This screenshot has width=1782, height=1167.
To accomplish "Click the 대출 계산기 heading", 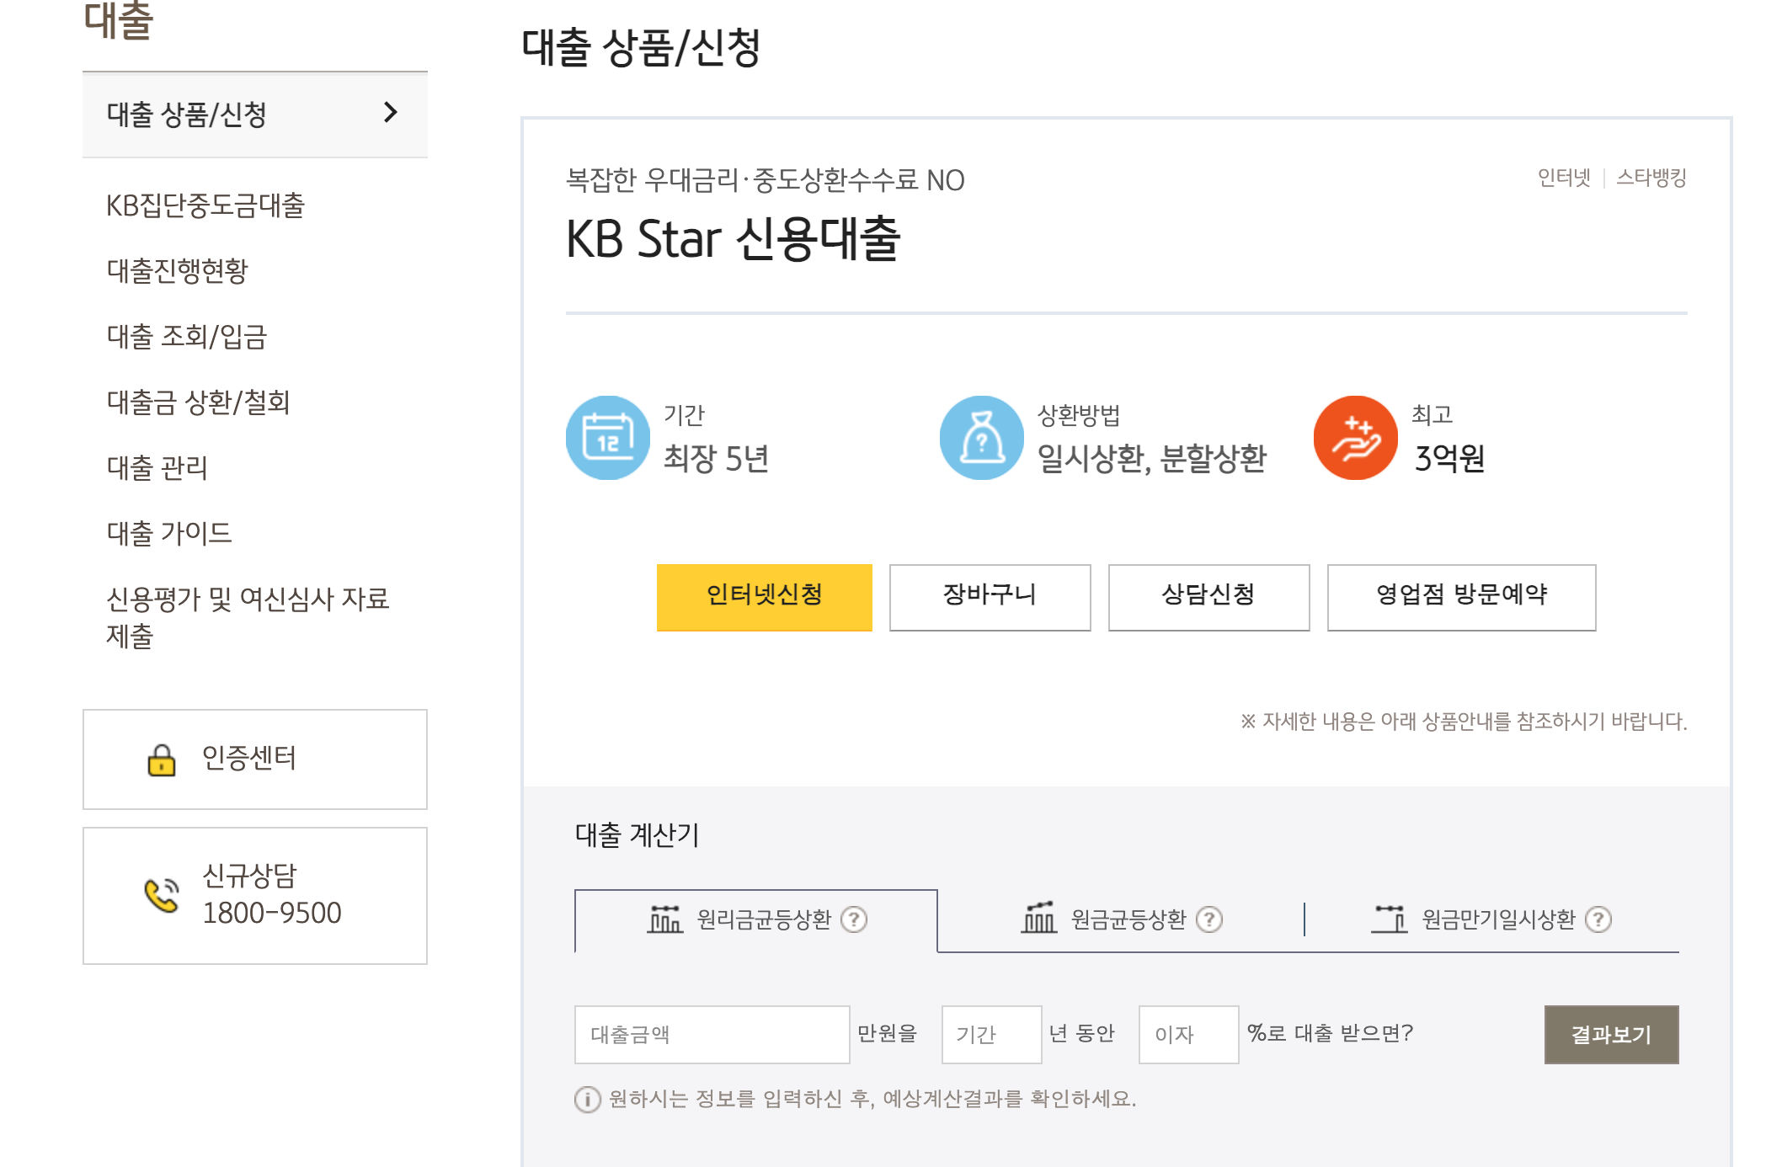I will click(638, 834).
